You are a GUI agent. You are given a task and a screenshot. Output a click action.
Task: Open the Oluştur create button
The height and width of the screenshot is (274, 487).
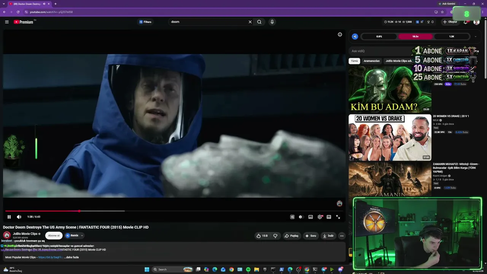tap(450, 22)
